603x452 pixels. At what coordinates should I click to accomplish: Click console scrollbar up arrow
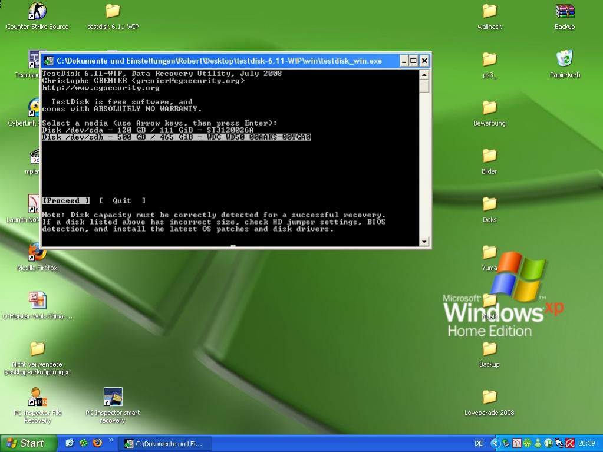click(x=424, y=75)
